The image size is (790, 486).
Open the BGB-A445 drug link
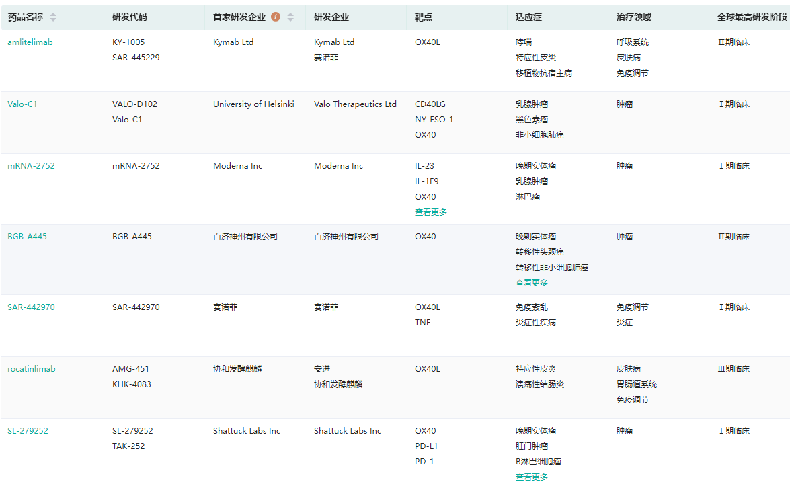[x=27, y=237]
